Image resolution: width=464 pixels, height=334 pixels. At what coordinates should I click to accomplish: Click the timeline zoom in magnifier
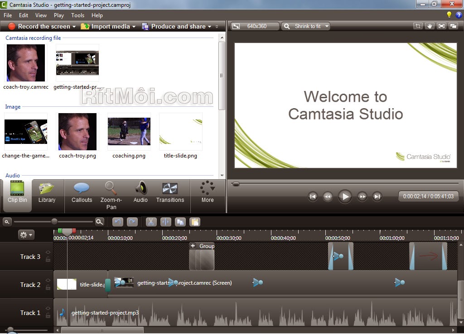coord(100,222)
